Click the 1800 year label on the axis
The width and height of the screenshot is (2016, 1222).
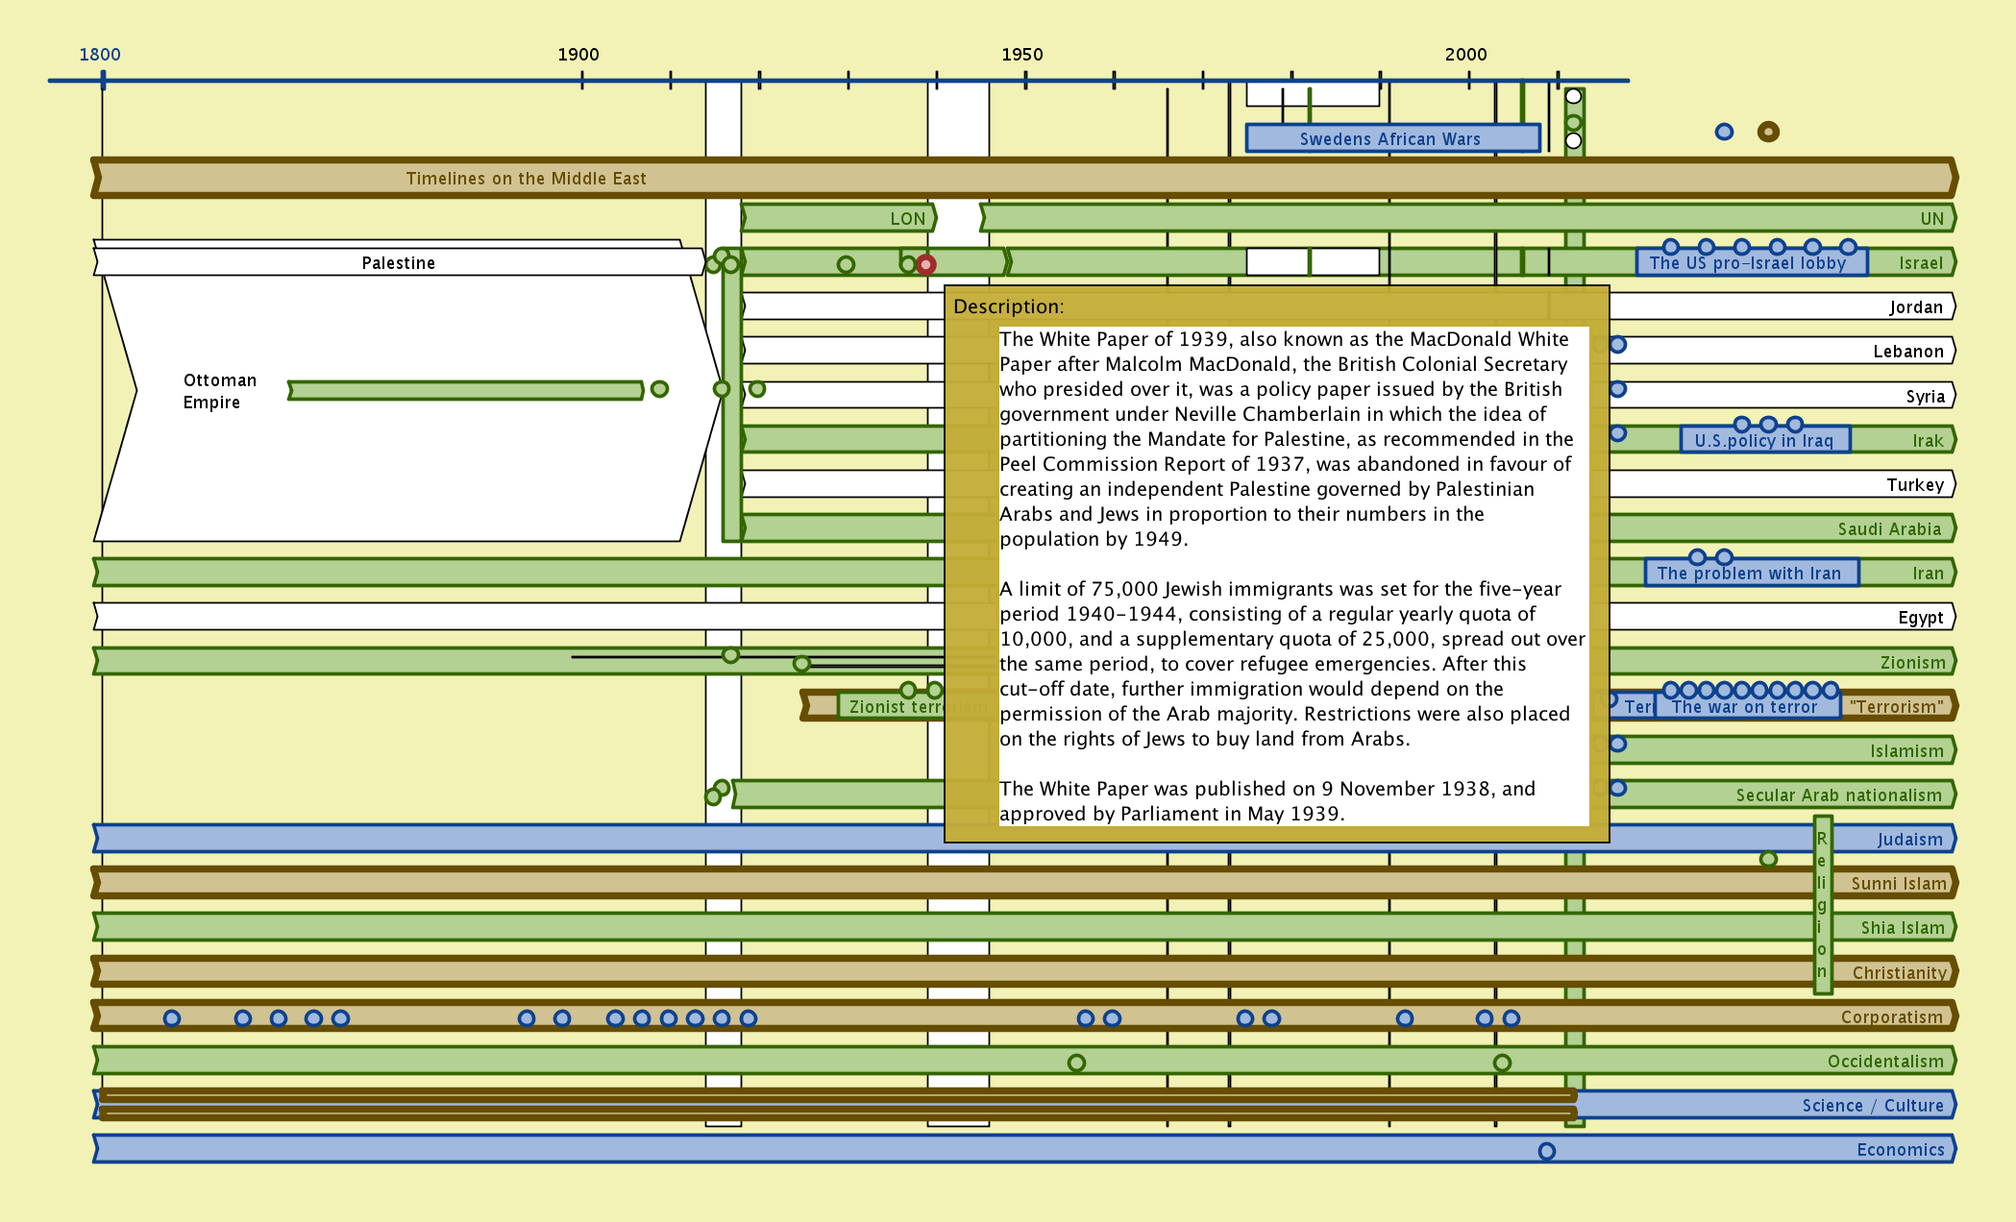click(x=100, y=55)
